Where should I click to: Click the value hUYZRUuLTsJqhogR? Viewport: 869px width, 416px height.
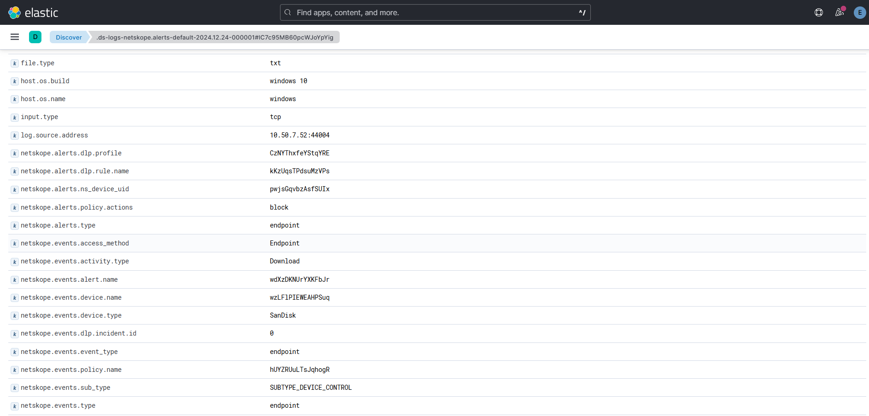(x=300, y=370)
